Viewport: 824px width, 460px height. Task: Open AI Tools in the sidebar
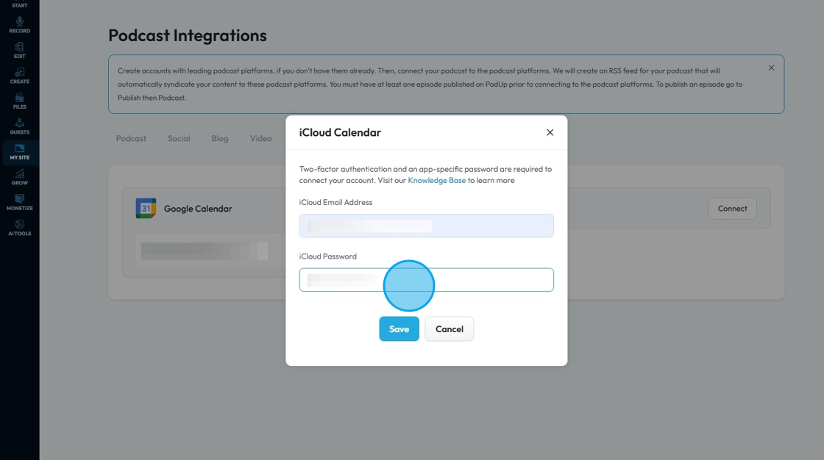point(20,228)
